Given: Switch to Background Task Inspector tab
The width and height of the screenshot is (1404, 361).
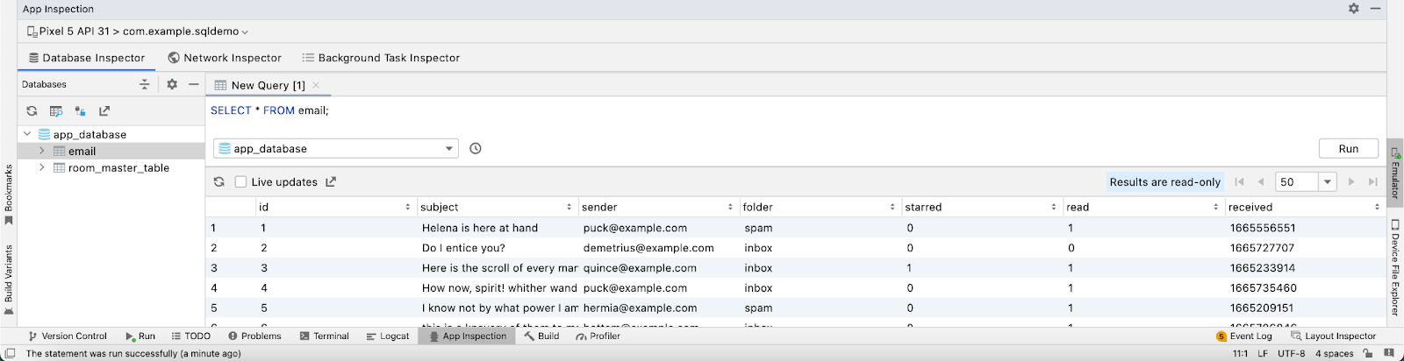Looking at the screenshot, I should tap(381, 58).
